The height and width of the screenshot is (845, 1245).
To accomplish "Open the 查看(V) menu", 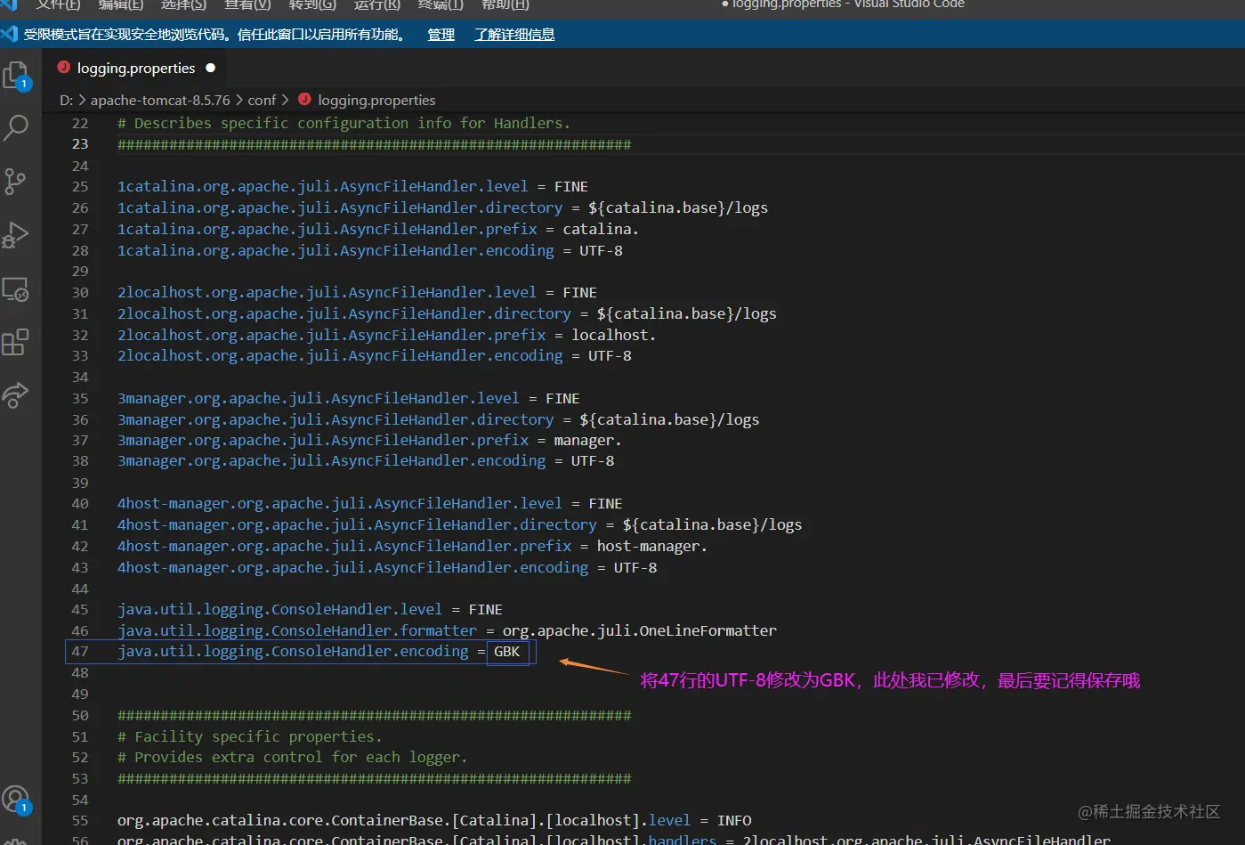I will 247,4.
